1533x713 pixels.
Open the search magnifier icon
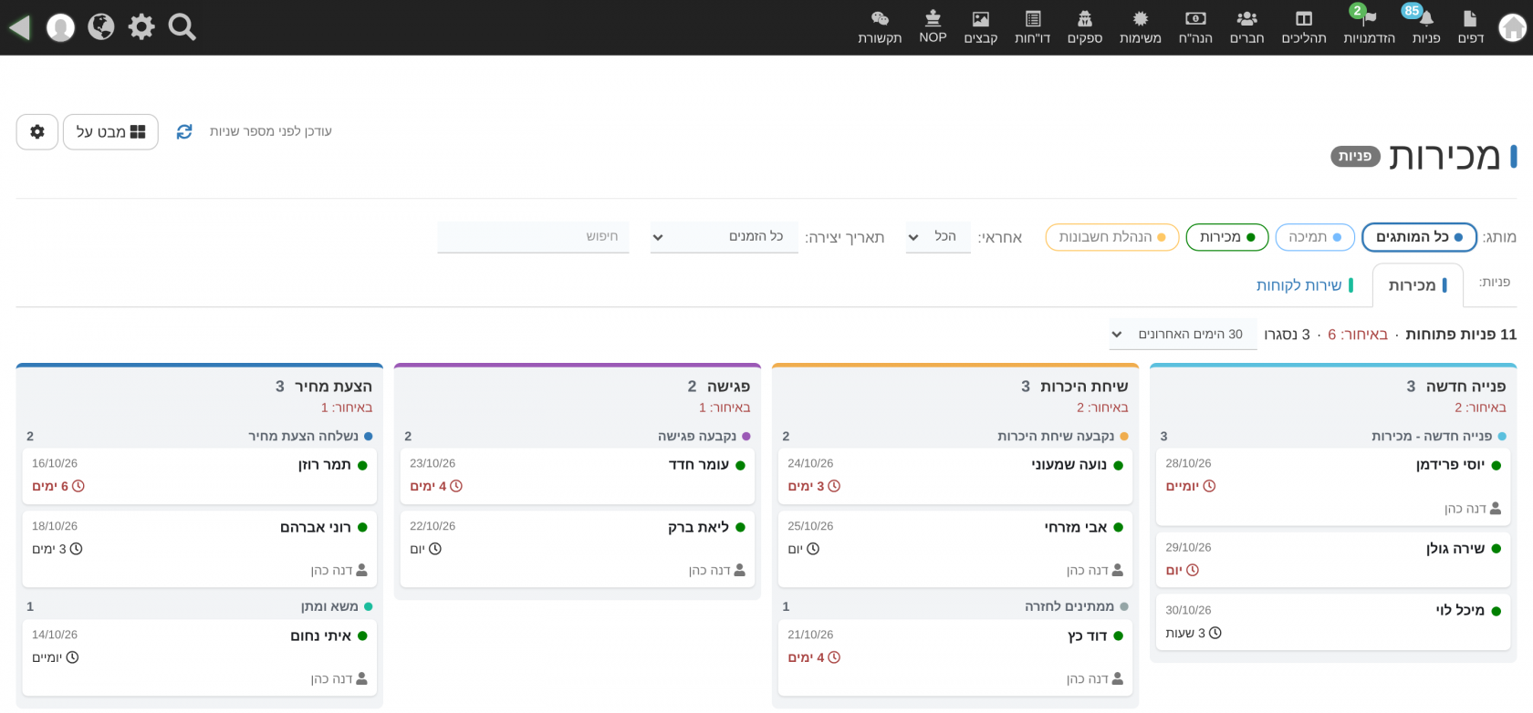pyautogui.click(x=182, y=27)
